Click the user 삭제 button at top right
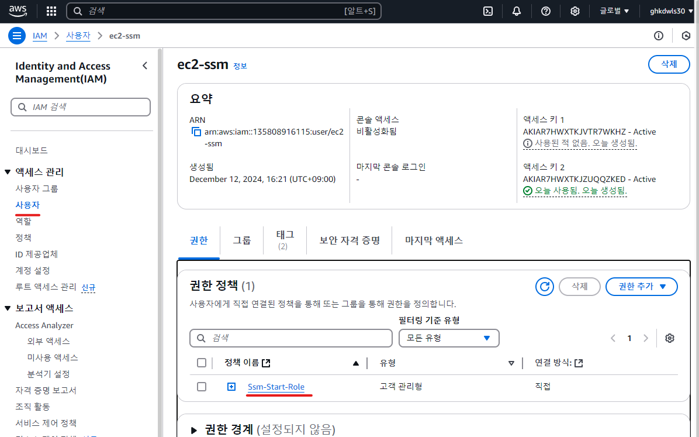The width and height of the screenshot is (699, 437). point(669,64)
